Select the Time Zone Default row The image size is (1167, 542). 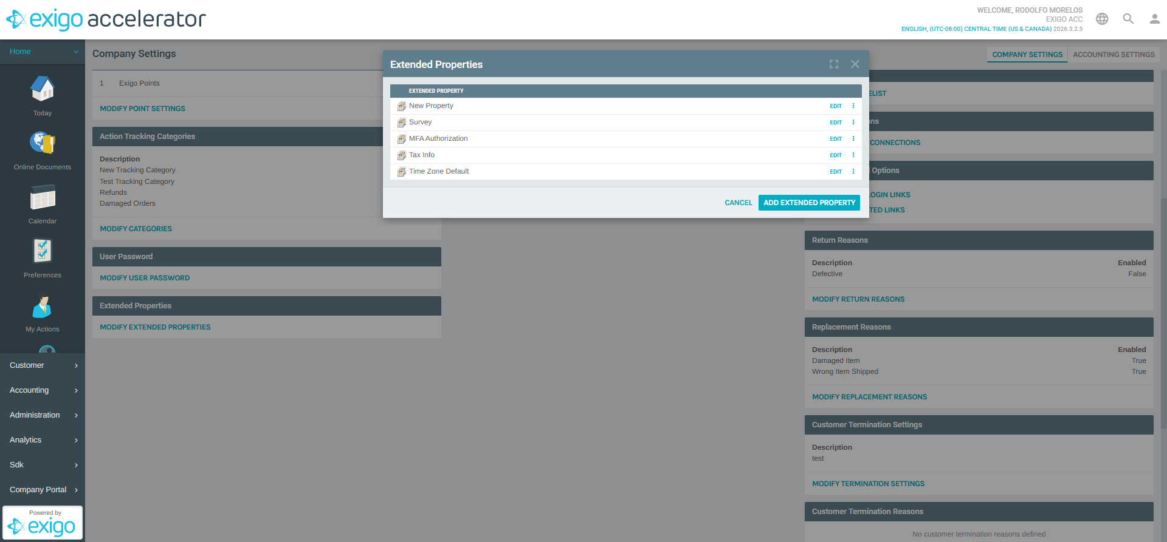[439, 172]
